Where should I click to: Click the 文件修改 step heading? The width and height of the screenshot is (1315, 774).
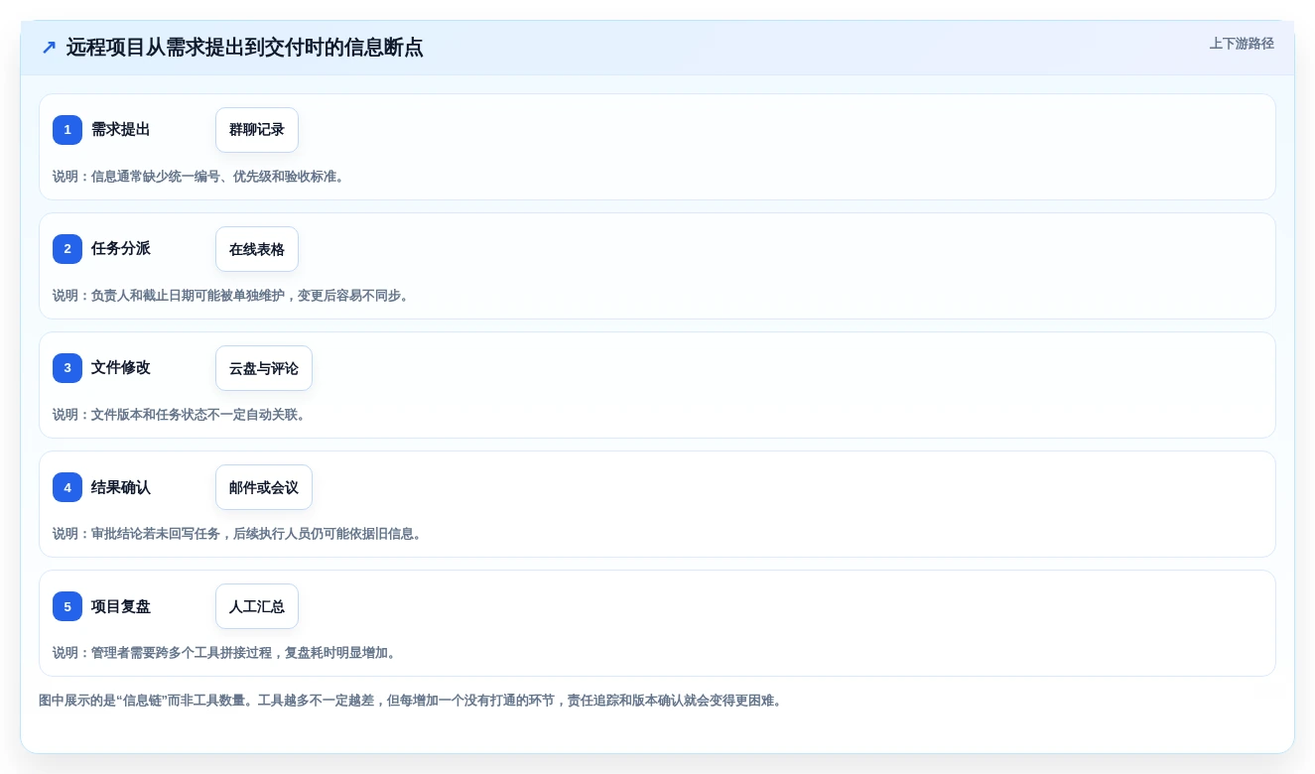pos(121,368)
